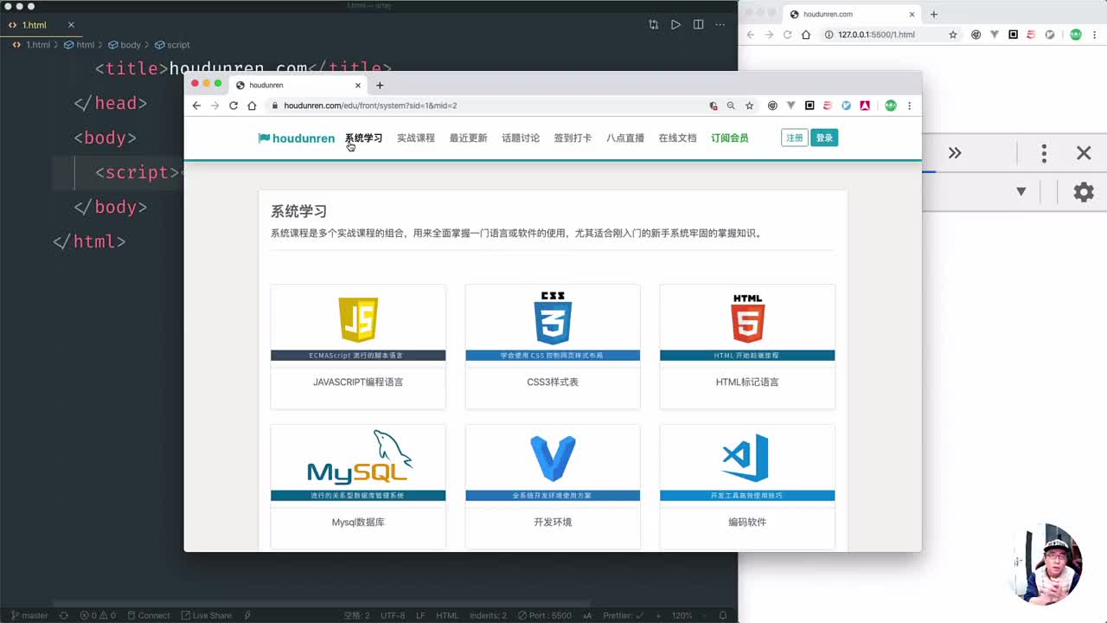Image resolution: width=1107 pixels, height=623 pixels.
Task: Click green profile avatar in front browser
Action: (890, 106)
